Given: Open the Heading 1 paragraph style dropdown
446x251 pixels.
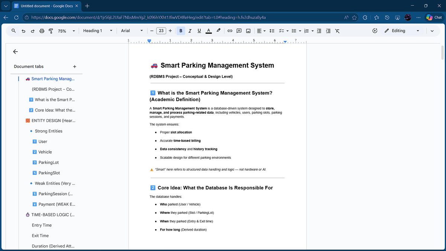Looking at the screenshot, I should pyautogui.click(x=98, y=31).
